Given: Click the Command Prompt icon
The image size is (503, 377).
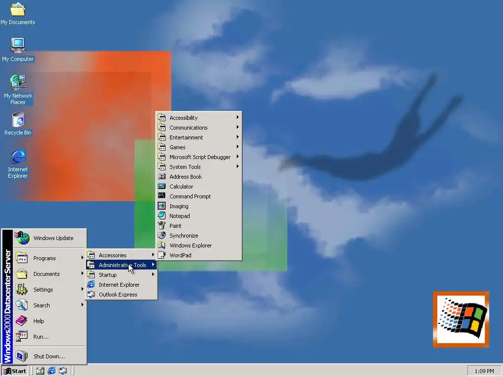Looking at the screenshot, I should point(162,196).
